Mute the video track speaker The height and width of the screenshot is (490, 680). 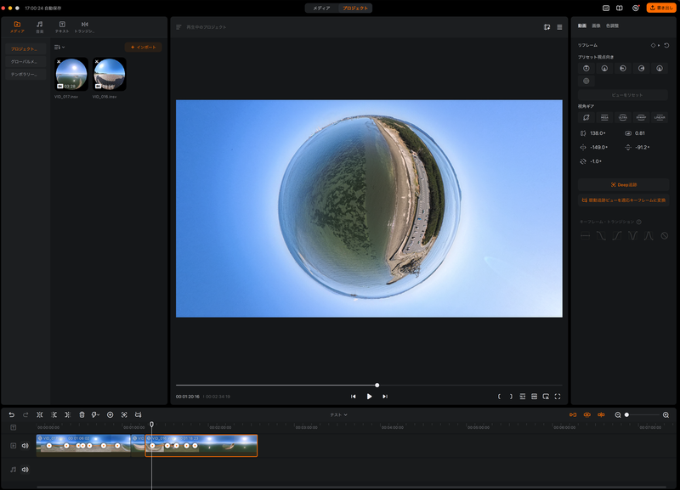coord(25,446)
